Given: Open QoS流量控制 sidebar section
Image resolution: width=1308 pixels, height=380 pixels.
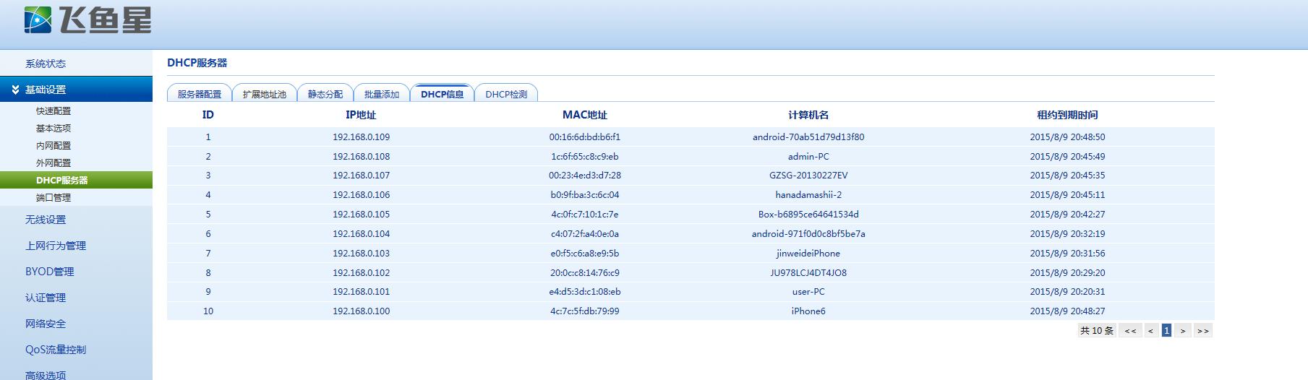Looking at the screenshot, I should [x=56, y=350].
